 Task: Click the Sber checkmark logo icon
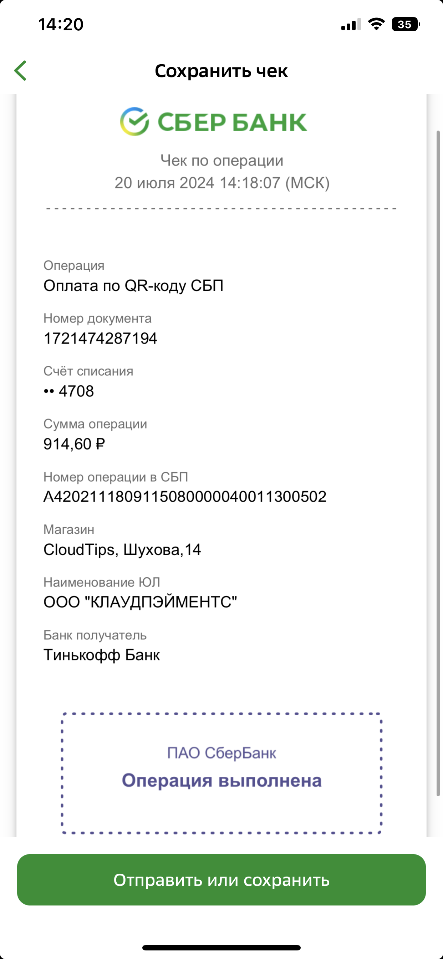pos(134,122)
